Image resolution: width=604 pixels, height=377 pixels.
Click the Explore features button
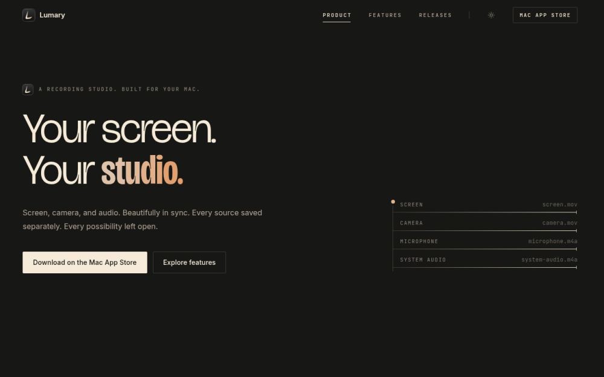pos(189,262)
